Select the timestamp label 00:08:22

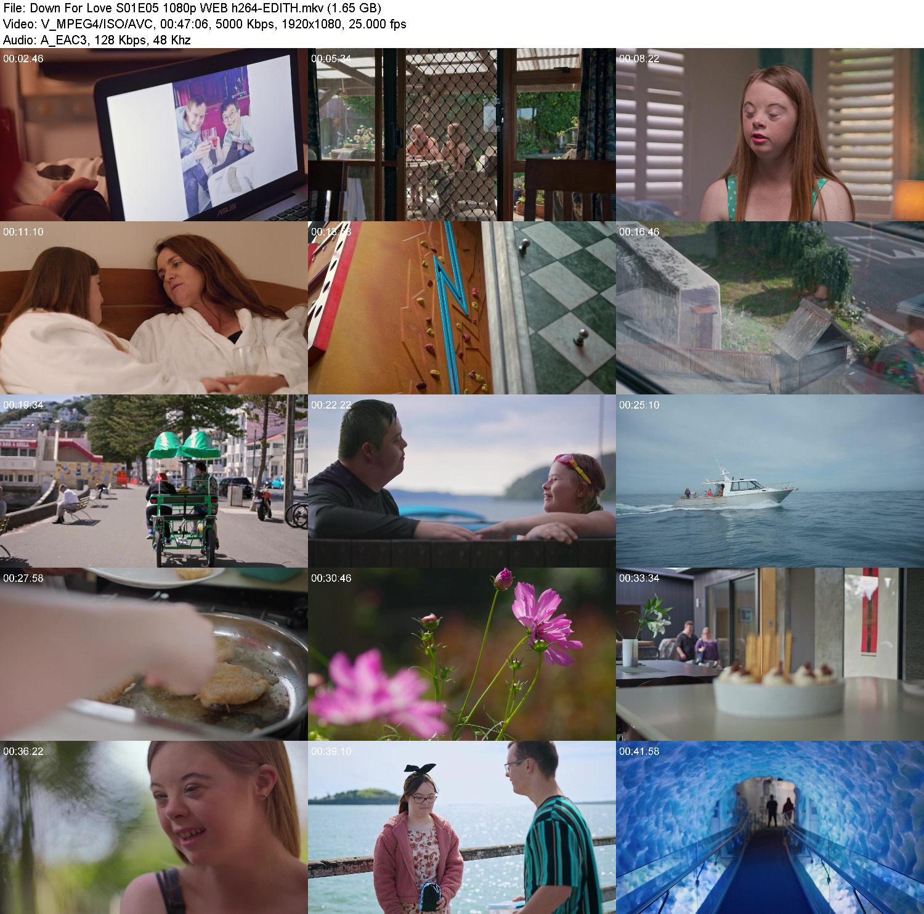coord(639,59)
